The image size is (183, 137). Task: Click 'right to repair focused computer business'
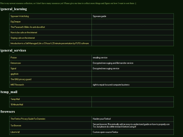click(111, 85)
